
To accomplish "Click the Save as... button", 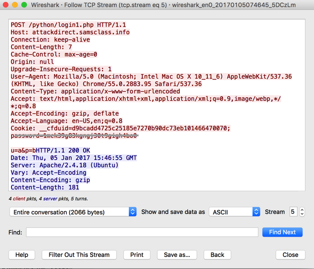I will click(177, 255).
